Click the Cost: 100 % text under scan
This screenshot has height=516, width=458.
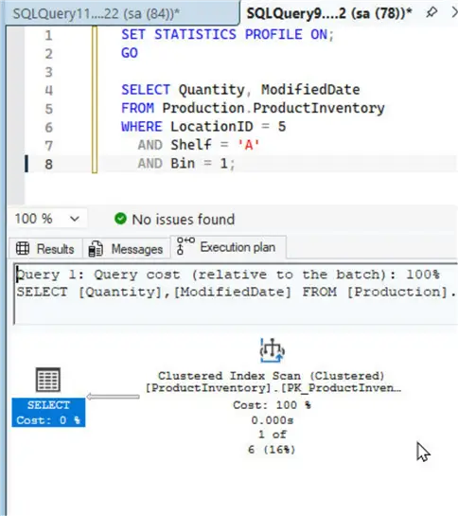272,405
